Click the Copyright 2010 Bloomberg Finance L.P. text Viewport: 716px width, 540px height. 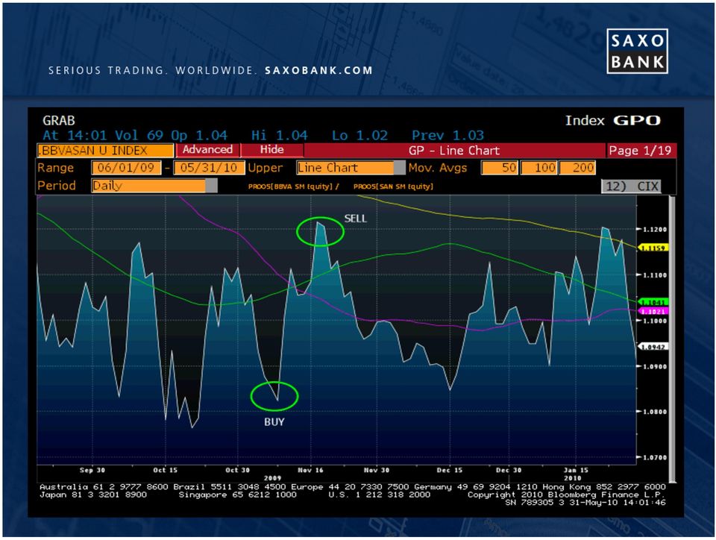click(566, 495)
